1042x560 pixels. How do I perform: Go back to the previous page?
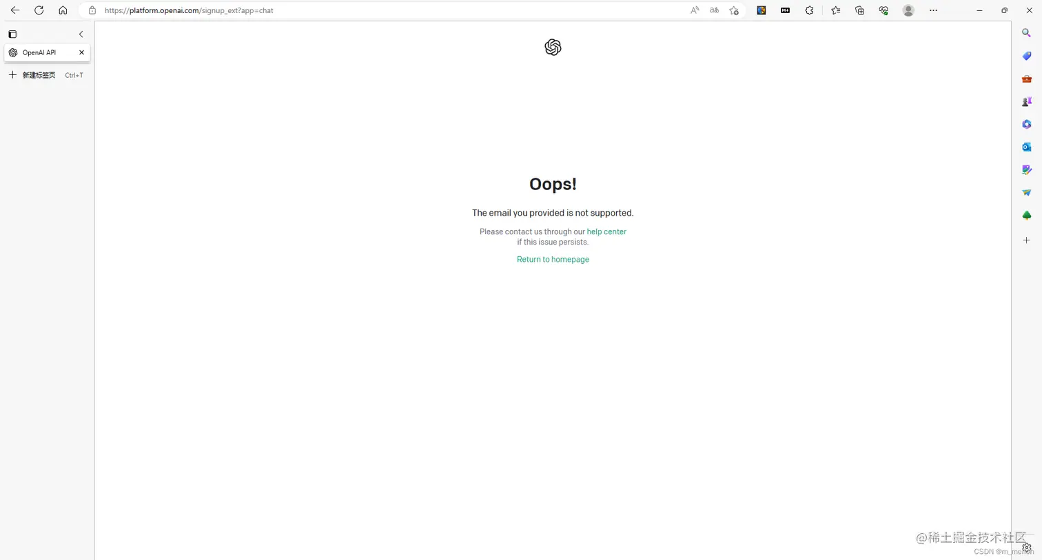14,10
